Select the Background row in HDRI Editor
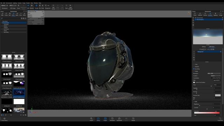Image resolution: width=224 pixels, height=126 pixels. 209,52
